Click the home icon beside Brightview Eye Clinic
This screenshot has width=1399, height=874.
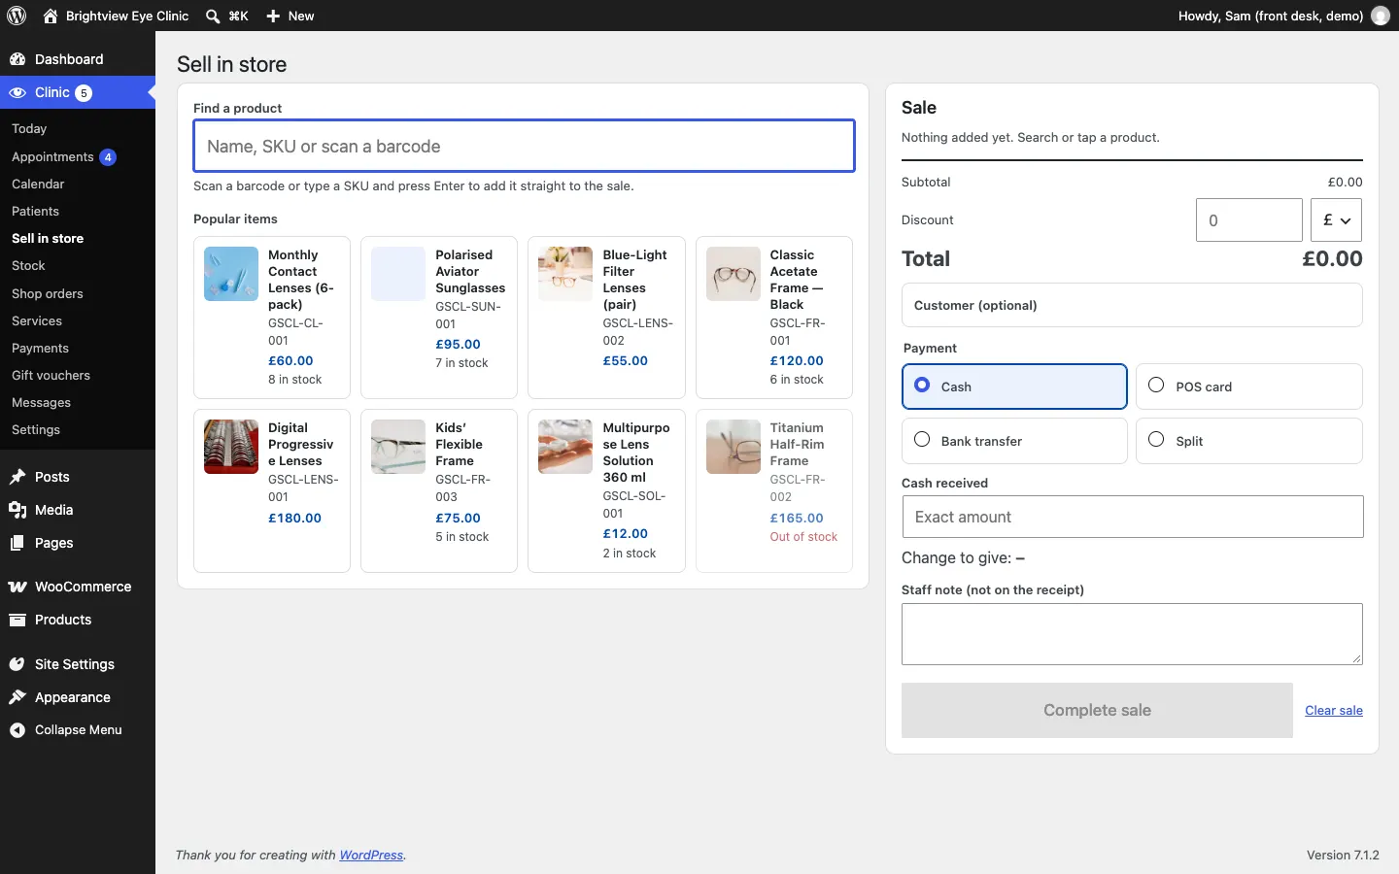point(51,16)
